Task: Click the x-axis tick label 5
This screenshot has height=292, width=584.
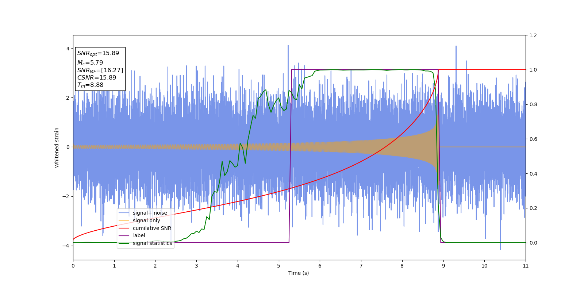Action: tap(279, 266)
